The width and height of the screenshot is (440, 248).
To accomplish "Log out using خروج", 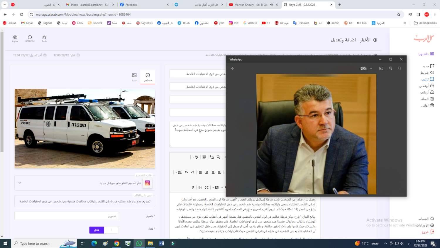I will pyautogui.click(x=428, y=232).
